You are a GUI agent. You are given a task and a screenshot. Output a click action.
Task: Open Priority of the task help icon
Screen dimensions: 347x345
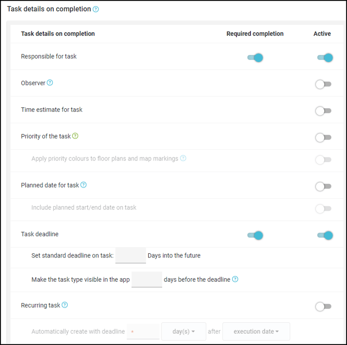pyautogui.click(x=76, y=136)
